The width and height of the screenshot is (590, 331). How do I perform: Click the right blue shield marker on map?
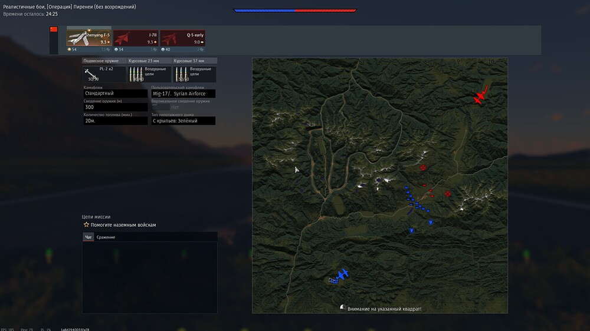pyautogui.click(x=431, y=223)
